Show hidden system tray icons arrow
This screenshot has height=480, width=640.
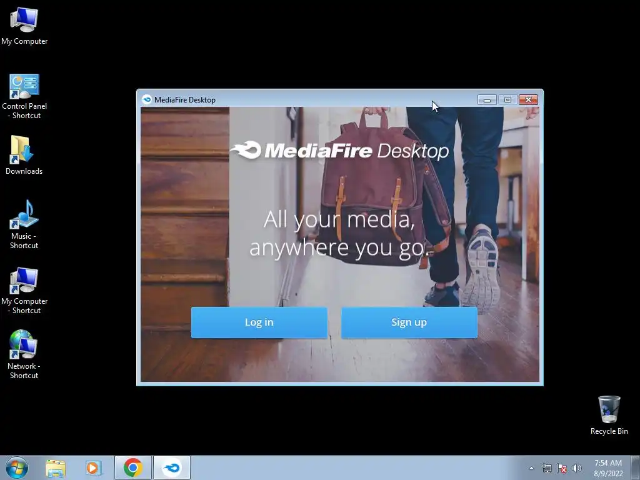[x=531, y=468]
